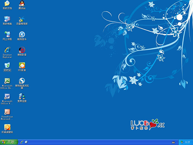Launch 酷狗音乐 (KuGou Music) player
Screen dimensions: 193x145
click(22, 34)
